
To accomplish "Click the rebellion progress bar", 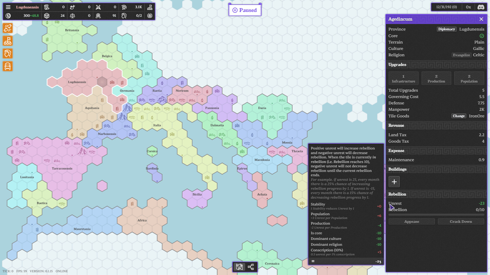I will (436, 215).
